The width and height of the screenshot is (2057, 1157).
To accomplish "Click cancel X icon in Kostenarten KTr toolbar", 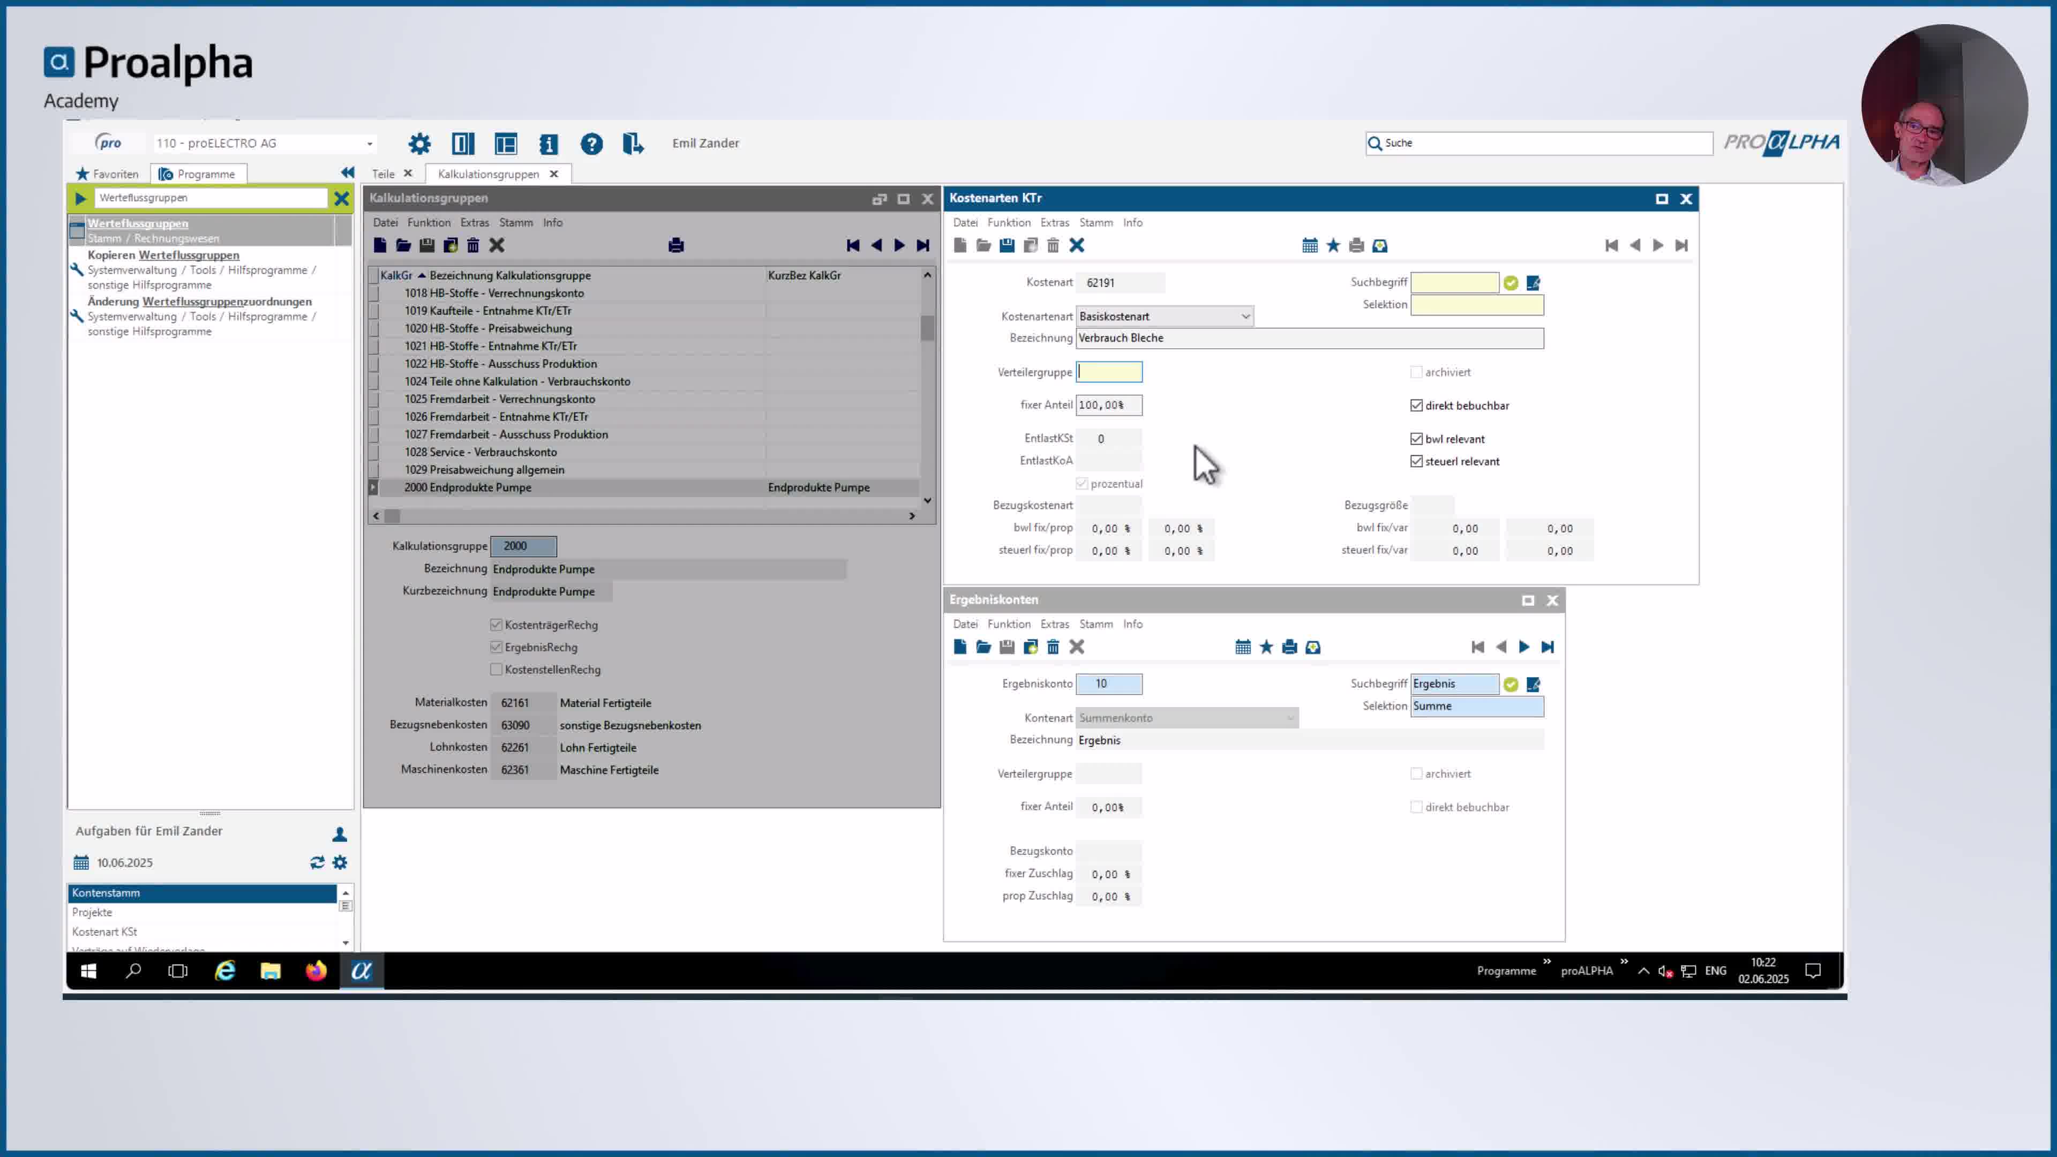I will 1076,245.
